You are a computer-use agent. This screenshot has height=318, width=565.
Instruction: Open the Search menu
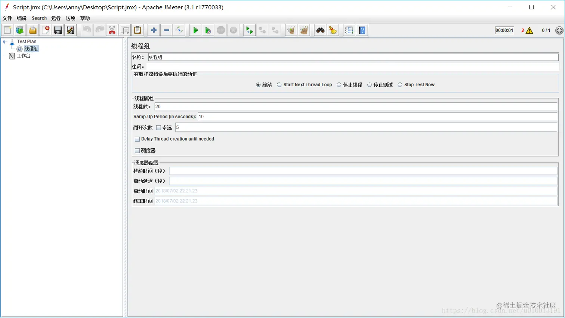click(39, 18)
